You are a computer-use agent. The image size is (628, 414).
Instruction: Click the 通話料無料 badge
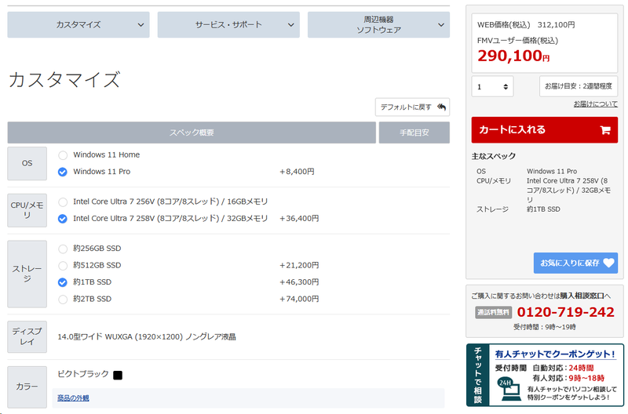494,312
